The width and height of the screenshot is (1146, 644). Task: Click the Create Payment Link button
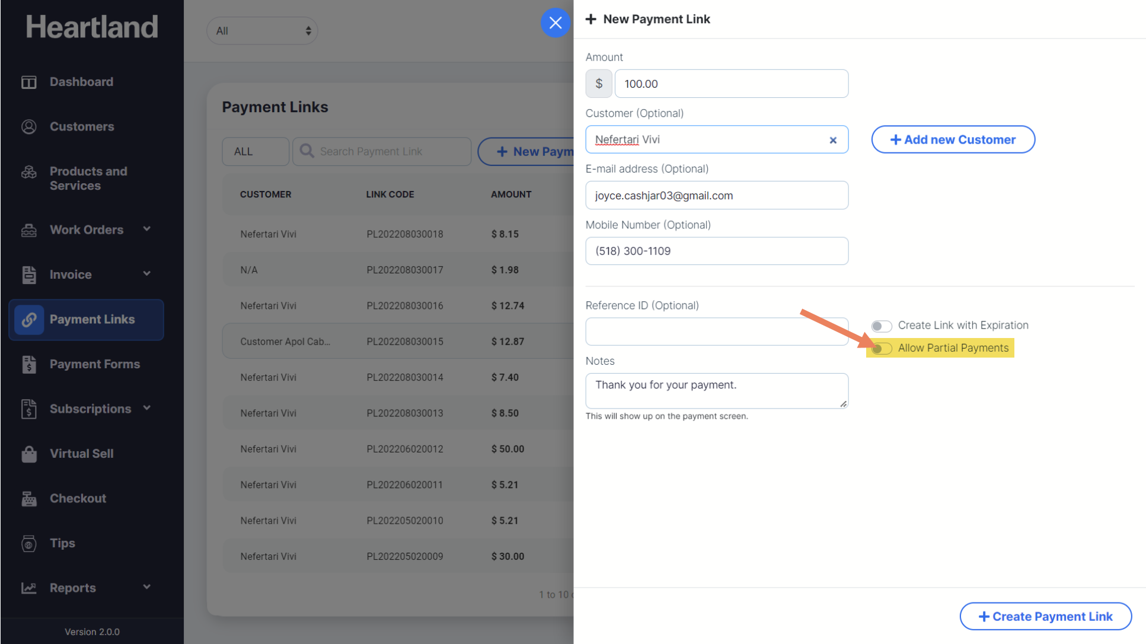(x=1045, y=617)
